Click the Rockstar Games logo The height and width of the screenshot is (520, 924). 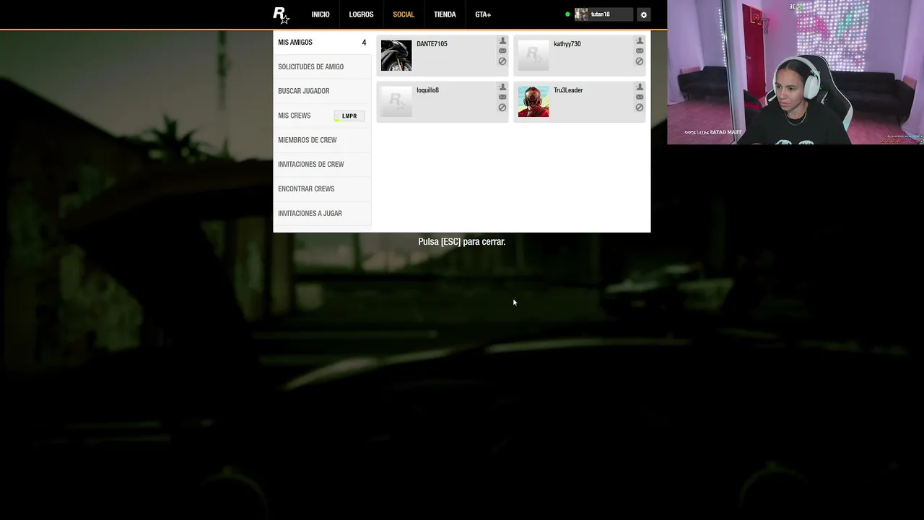[281, 15]
